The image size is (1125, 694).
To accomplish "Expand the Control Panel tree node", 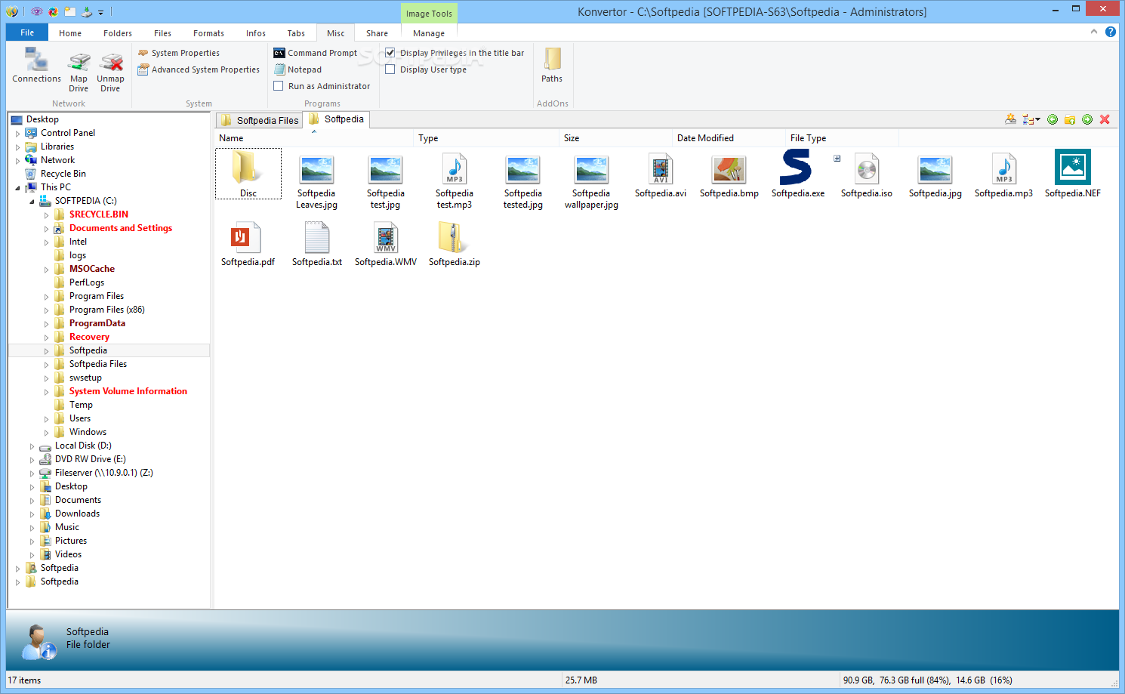I will 18,134.
